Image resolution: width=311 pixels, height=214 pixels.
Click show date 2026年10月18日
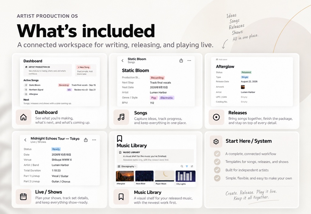(x=61, y=155)
